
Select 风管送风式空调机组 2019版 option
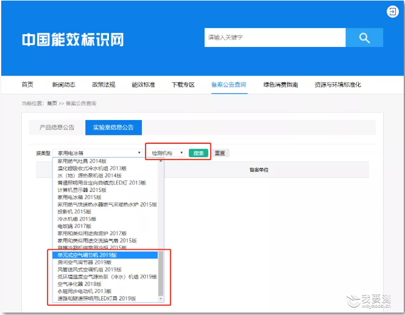coord(105,270)
